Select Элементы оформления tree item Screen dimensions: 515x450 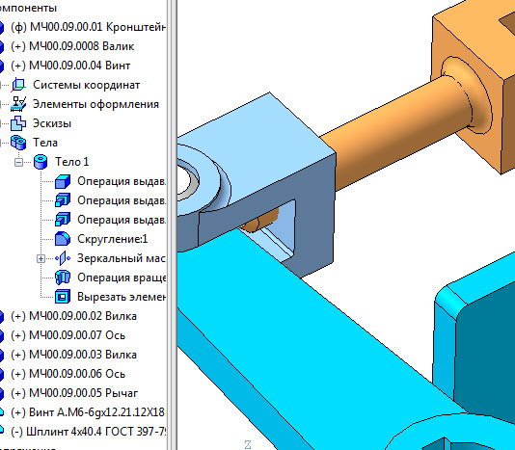(x=95, y=104)
